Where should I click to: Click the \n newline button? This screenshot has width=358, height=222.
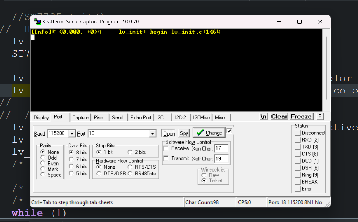click(263, 117)
